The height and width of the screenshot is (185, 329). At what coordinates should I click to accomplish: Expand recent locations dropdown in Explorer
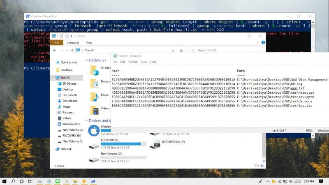[67, 50]
